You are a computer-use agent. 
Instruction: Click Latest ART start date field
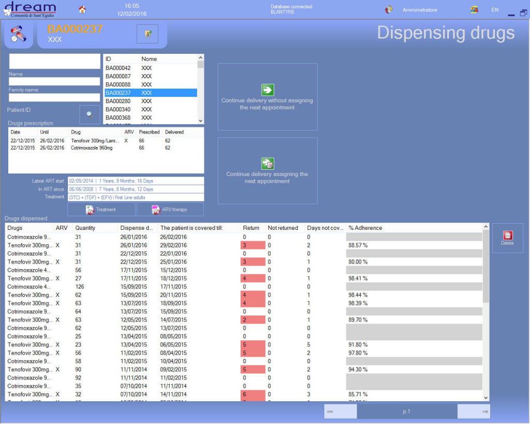point(136,181)
